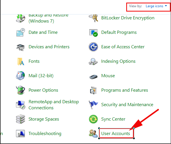This screenshot has height=144, width=171.
Task: Open the User Accounts link
Action: click(x=116, y=134)
